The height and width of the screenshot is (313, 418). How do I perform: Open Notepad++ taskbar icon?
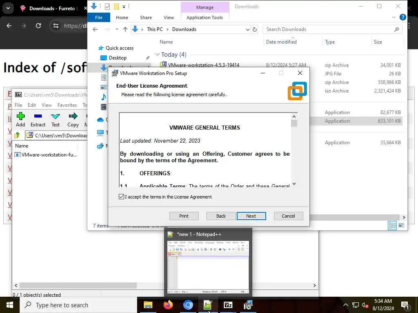pyautogui.click(x=208, y=305)
